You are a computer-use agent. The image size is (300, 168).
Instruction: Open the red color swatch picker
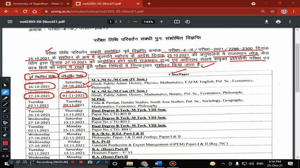tap(5, 143)
